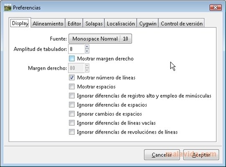226x167 pixels.
Task: Tick Ignorar diferencias de espacios
Action: 72,105
